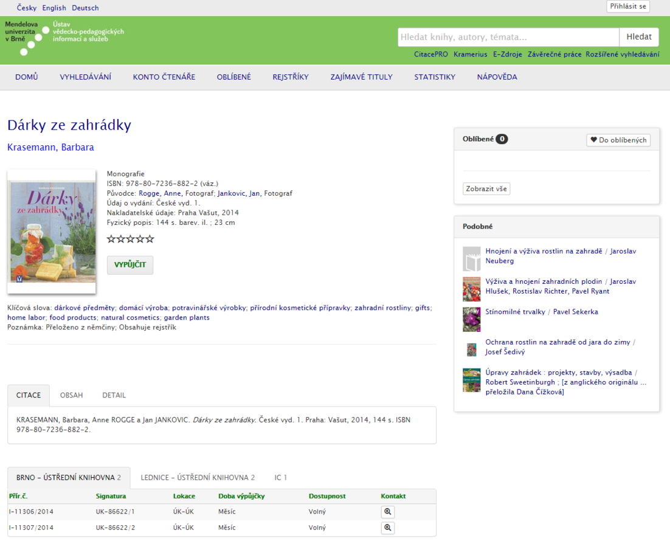
Task: Open keyword potravinářské výrobky
Action: (209, 308)
